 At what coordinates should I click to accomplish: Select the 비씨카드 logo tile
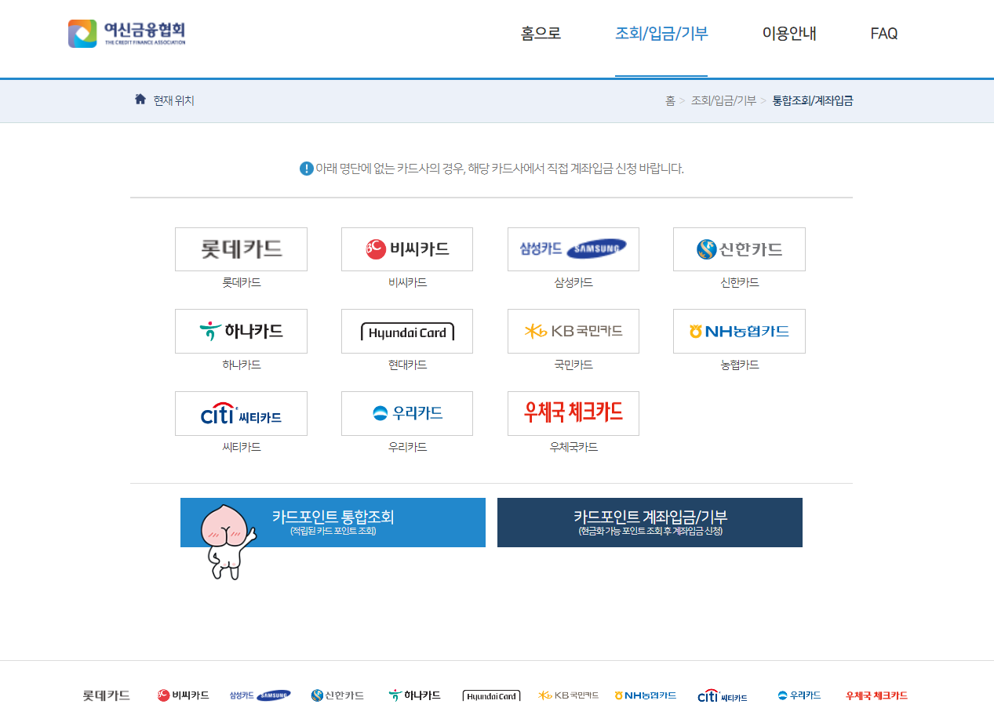point(407,249)
